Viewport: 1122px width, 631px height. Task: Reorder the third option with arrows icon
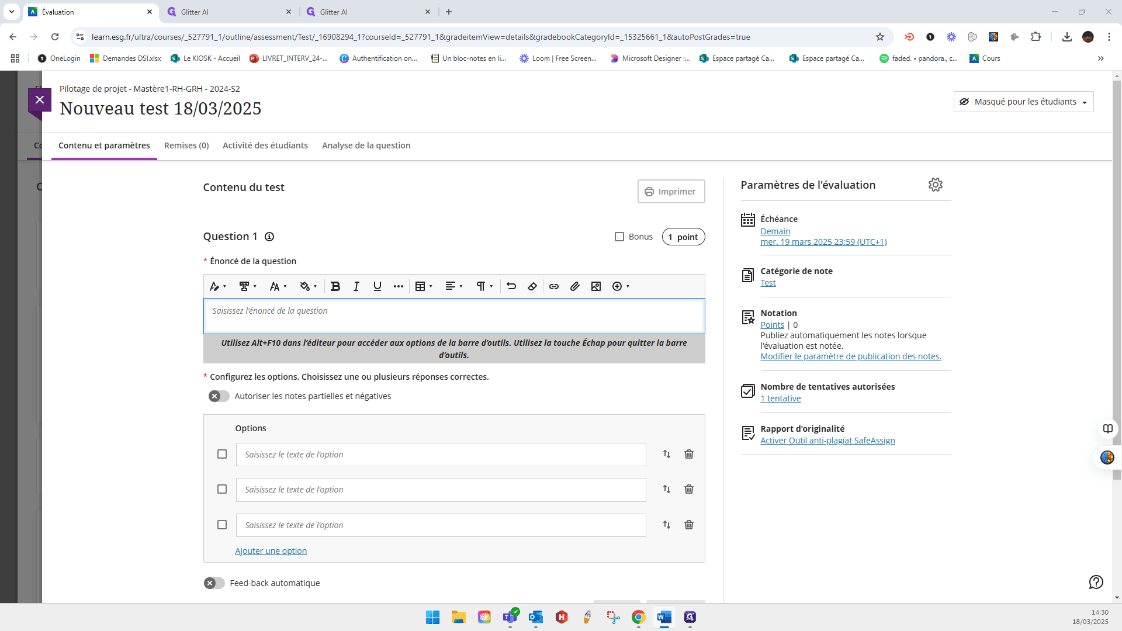point(667,525)
